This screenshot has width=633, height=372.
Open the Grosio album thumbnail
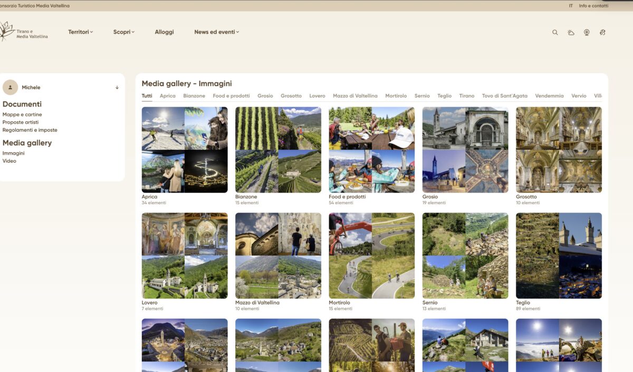(x=465, y=150)
